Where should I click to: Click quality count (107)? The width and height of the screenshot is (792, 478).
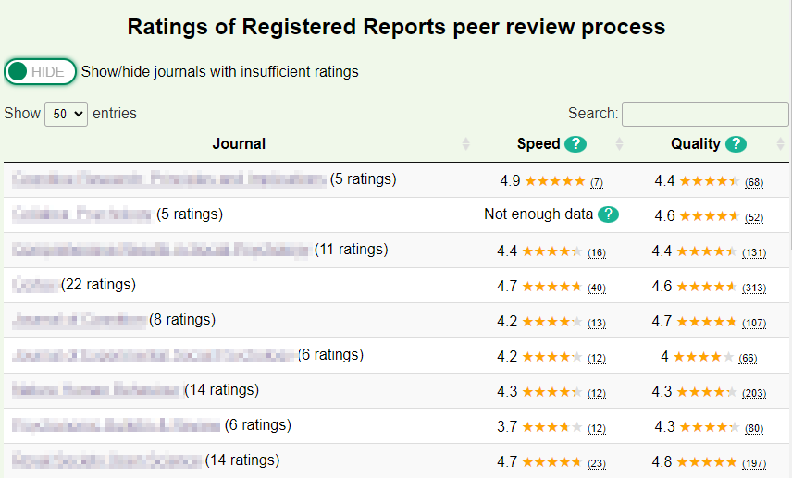[x=754, y=323]
